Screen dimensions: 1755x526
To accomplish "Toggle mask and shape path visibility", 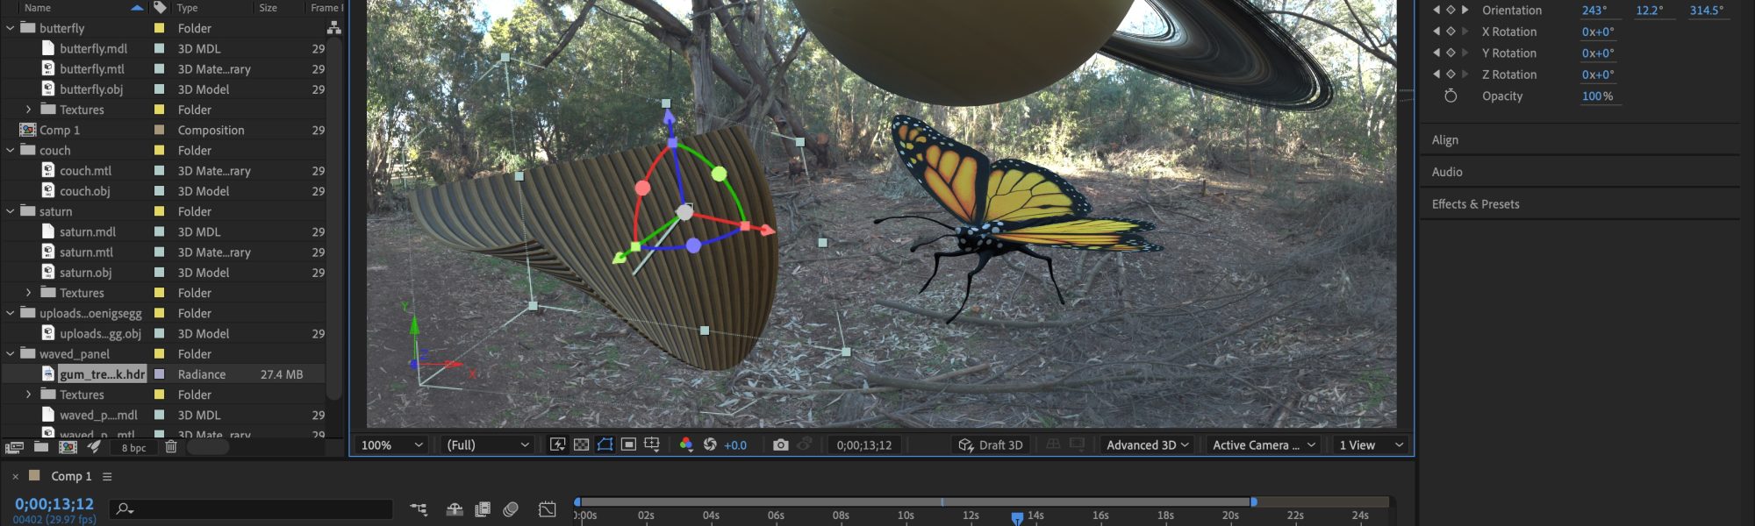I will coord(605,445).
